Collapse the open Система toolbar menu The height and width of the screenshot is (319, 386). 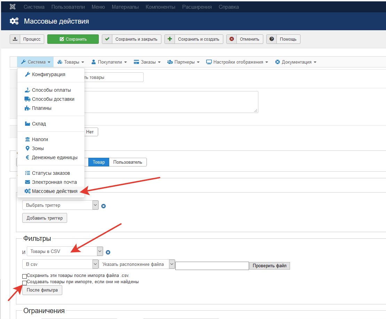point(35,62)
